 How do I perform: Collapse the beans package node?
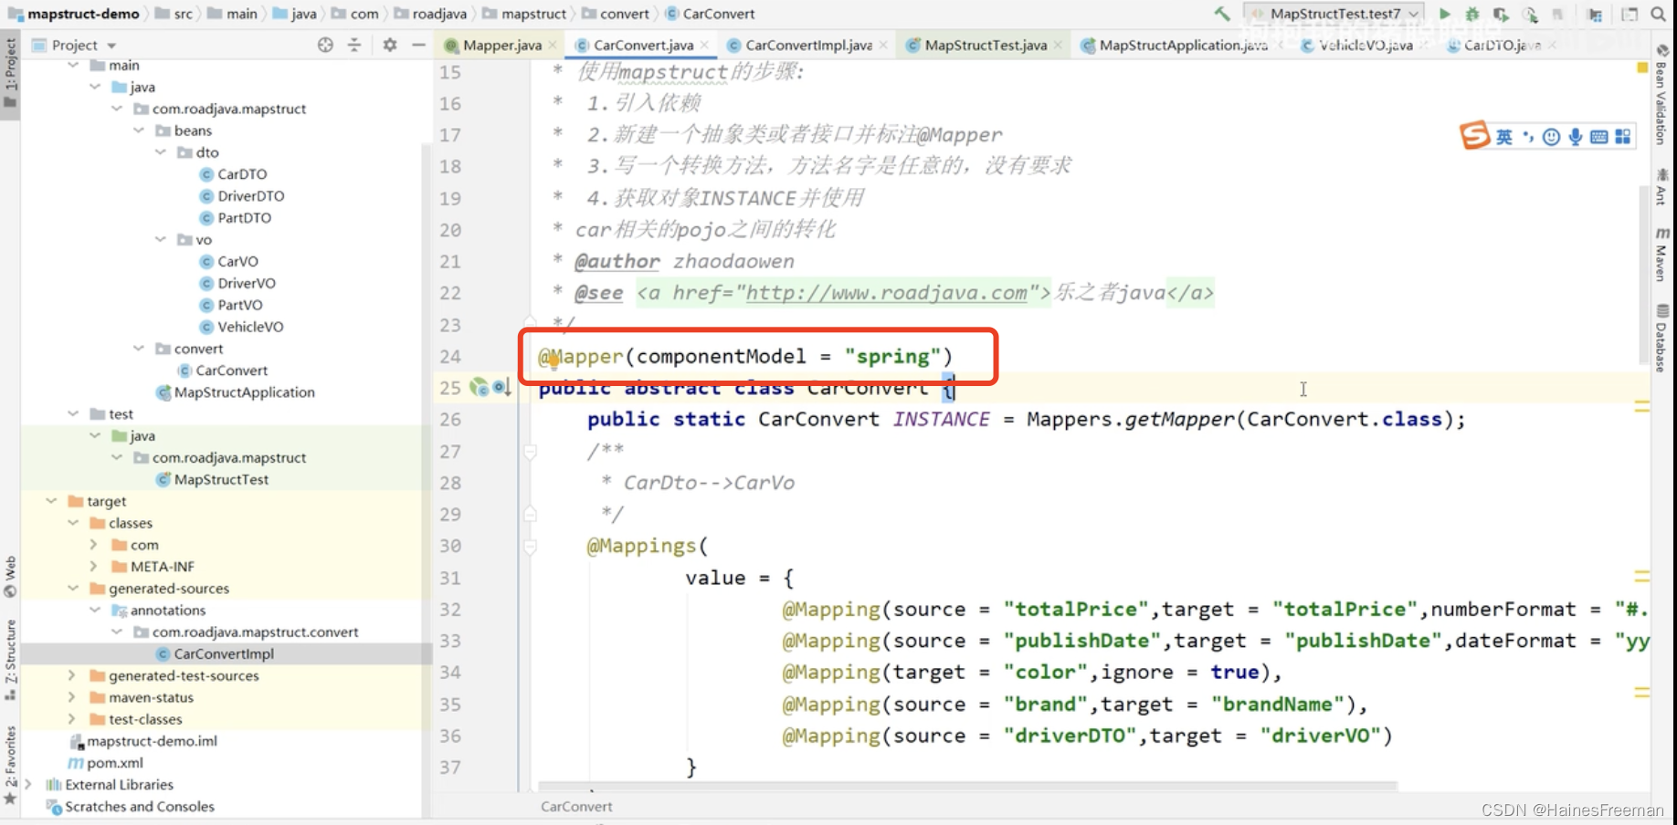pyautogui.click(x=139, y=131)
